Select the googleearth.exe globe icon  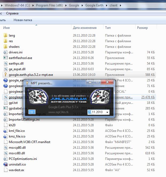coord(6,86)
